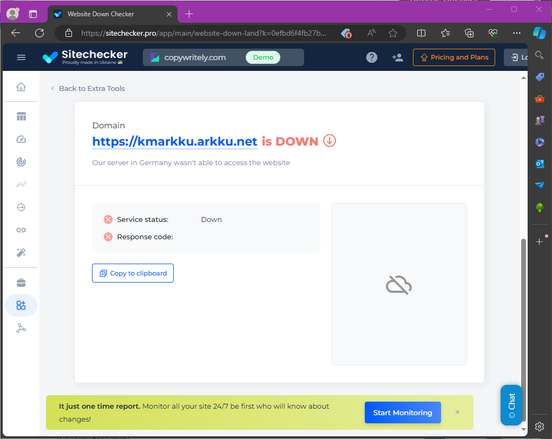
Task: Go to Home icon in sidebar
Action: (x=21, y=87)
